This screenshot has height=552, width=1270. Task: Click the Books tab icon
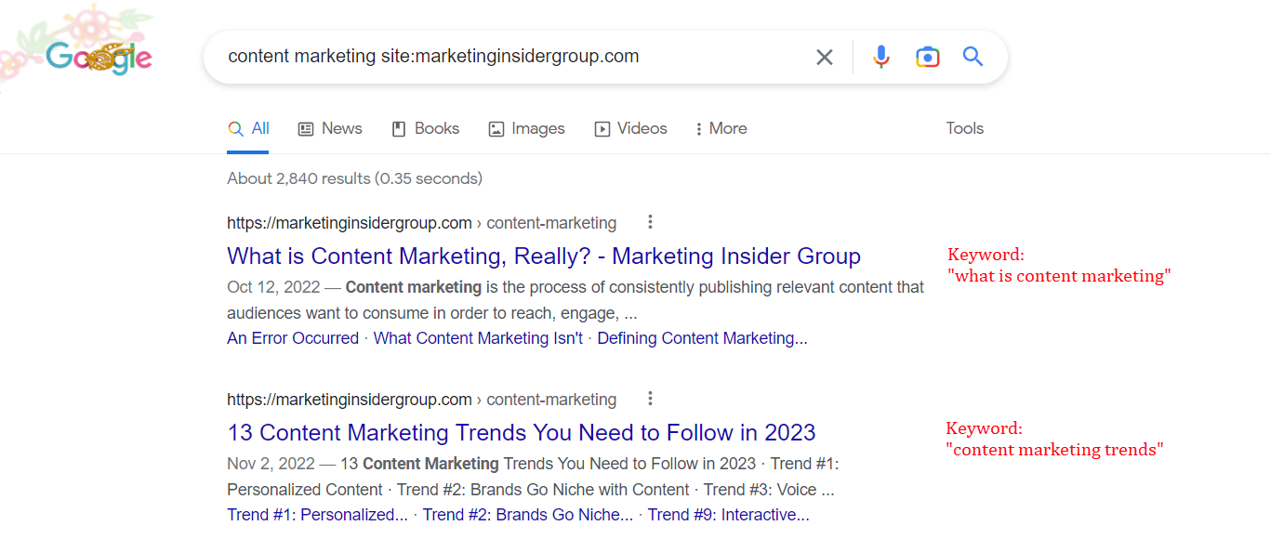(400, 128)
